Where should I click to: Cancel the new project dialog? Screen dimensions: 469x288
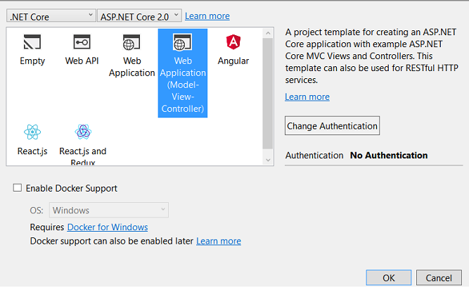[439, 277]
